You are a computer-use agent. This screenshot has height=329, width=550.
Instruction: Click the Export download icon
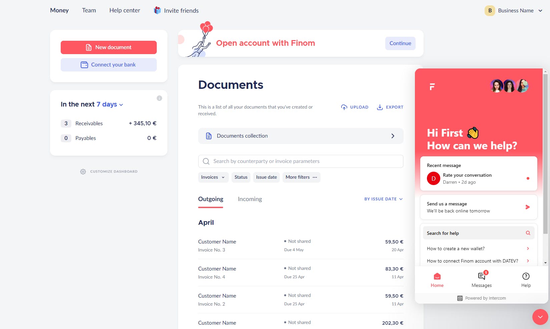tap(380, 107)
